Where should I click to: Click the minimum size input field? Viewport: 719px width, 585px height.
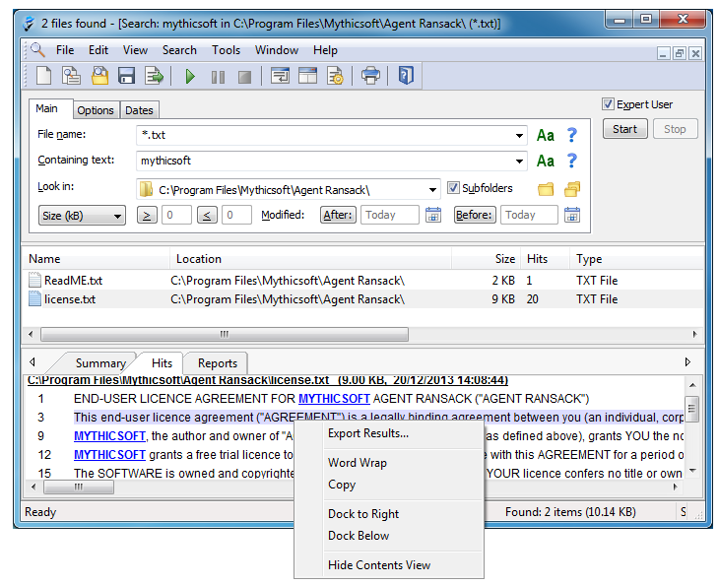coord(176,215)
